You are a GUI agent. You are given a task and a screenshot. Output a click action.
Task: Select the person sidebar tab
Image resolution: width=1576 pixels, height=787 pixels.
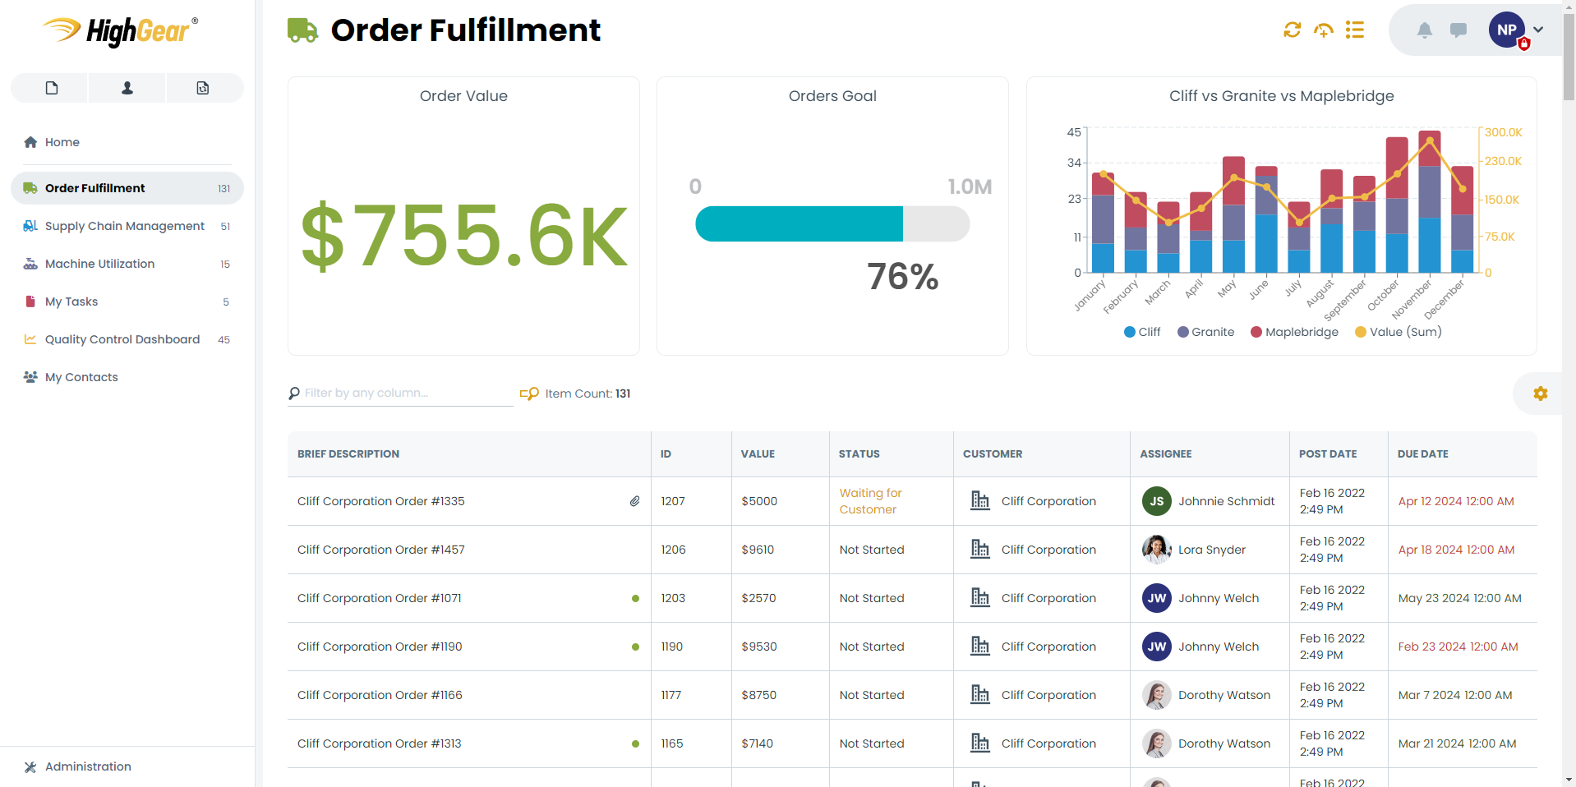tap(127, 88)
